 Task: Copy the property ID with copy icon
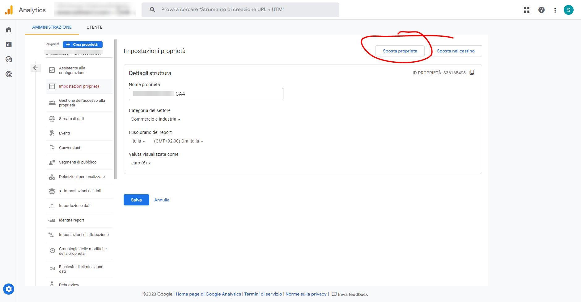[x=472, y=72]
